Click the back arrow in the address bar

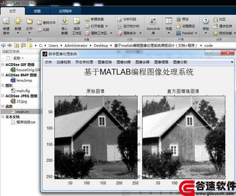pyautogui.click(x=3, y=45)
